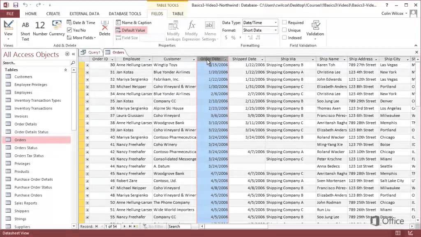Open the FILE menu
The image size is (421, 237).
[10, 14]
